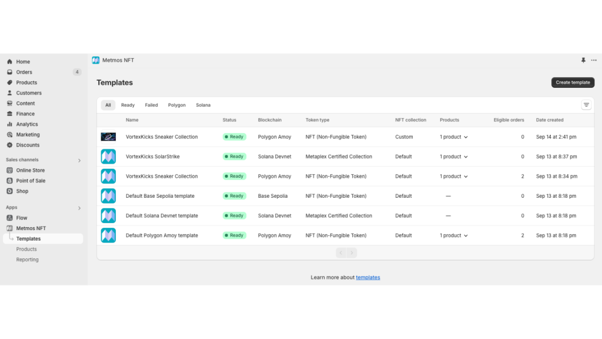Open Orders from the sidebar
Viewport: 602px width, 339px height.
[x=24, y=72]
